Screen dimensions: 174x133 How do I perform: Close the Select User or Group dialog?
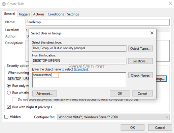pos(152,33)
